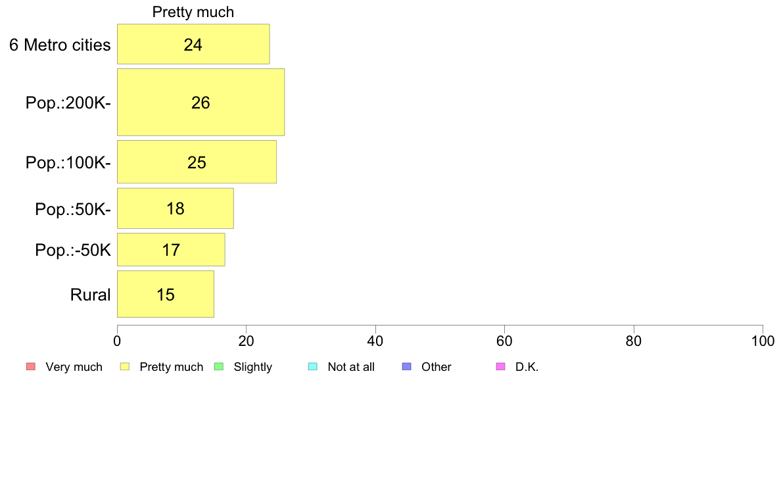Image resolution: width=781 pixels, height=484 pixels.
Task: Select the Pop.:200K- bar showing 26
Action: point(201,102)
